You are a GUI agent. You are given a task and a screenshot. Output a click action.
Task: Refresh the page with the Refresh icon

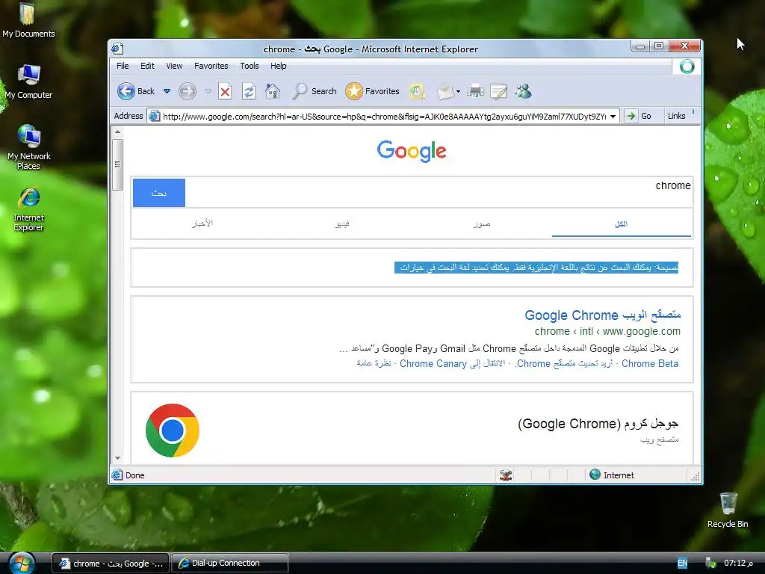click(249, 91)
